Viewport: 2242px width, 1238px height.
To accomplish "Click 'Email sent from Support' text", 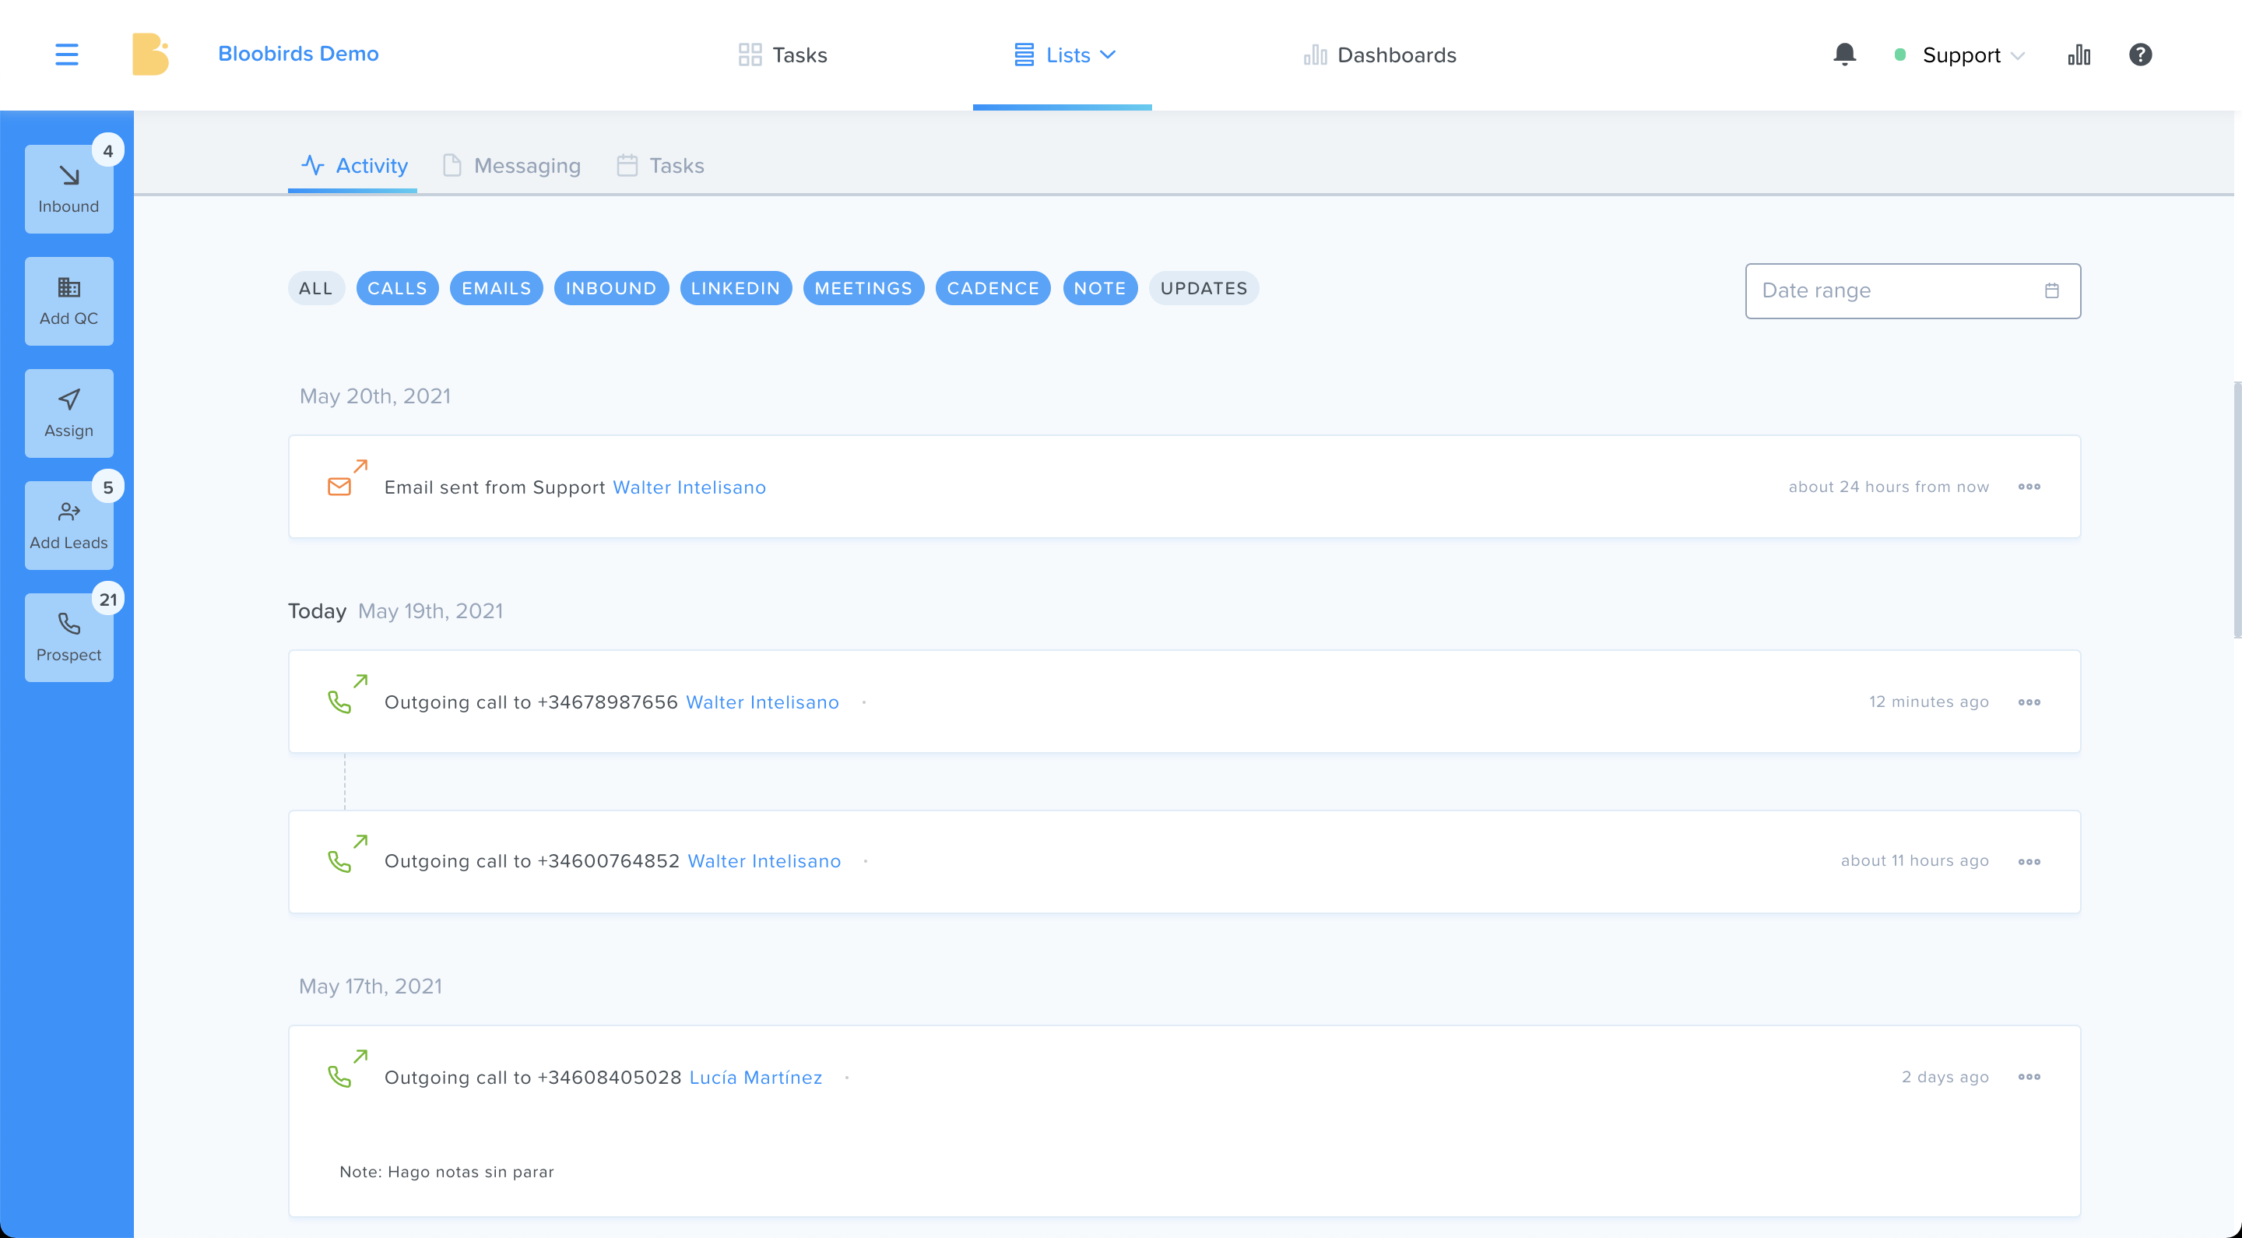I will [494, 487].
